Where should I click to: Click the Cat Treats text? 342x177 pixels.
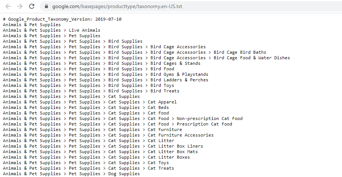[x=161, y=168]
